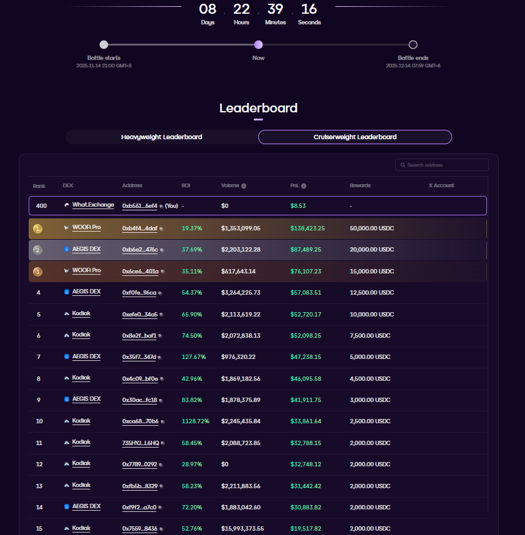Open AEGIS DEX link in rank 2 row
Screen dimensions: 525x535
pyautogui.click(x=87, y=249)
